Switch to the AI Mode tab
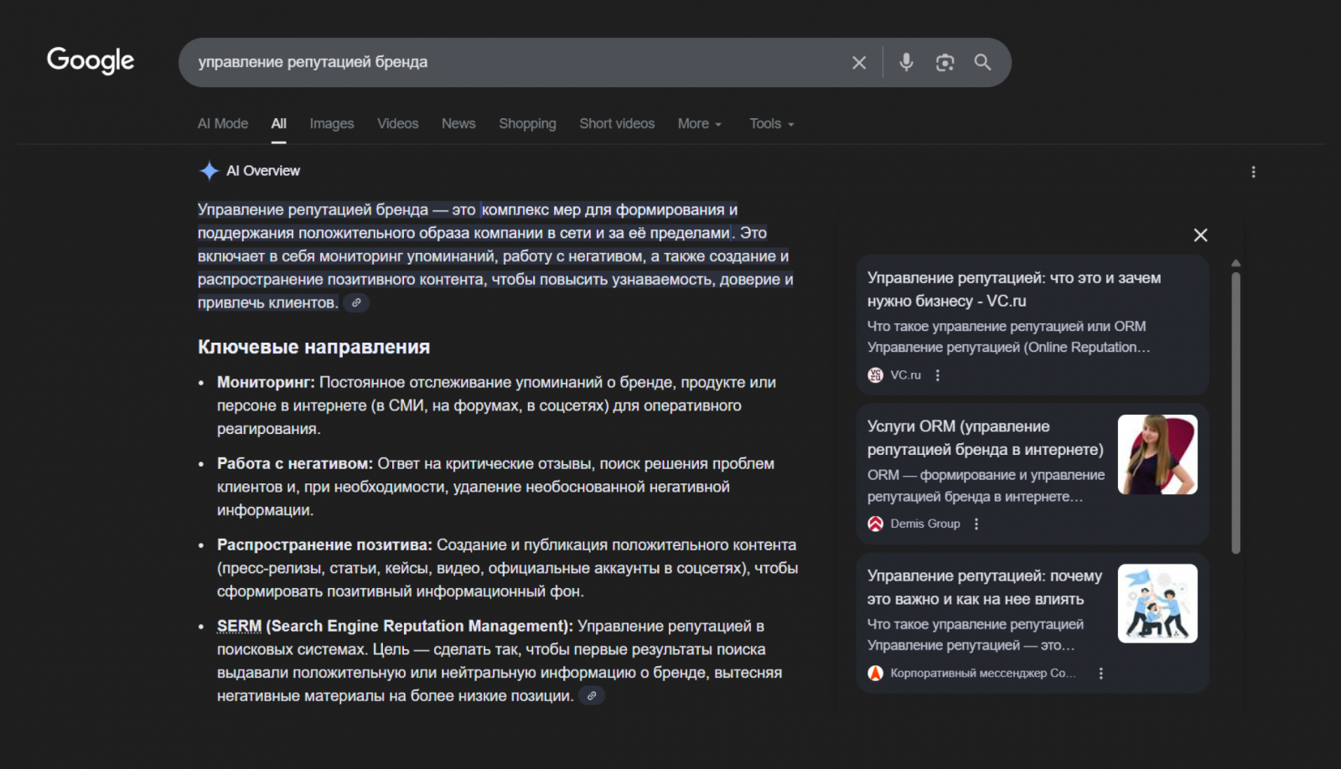This screenshot has height=769, width=1341. pos(223,124)
